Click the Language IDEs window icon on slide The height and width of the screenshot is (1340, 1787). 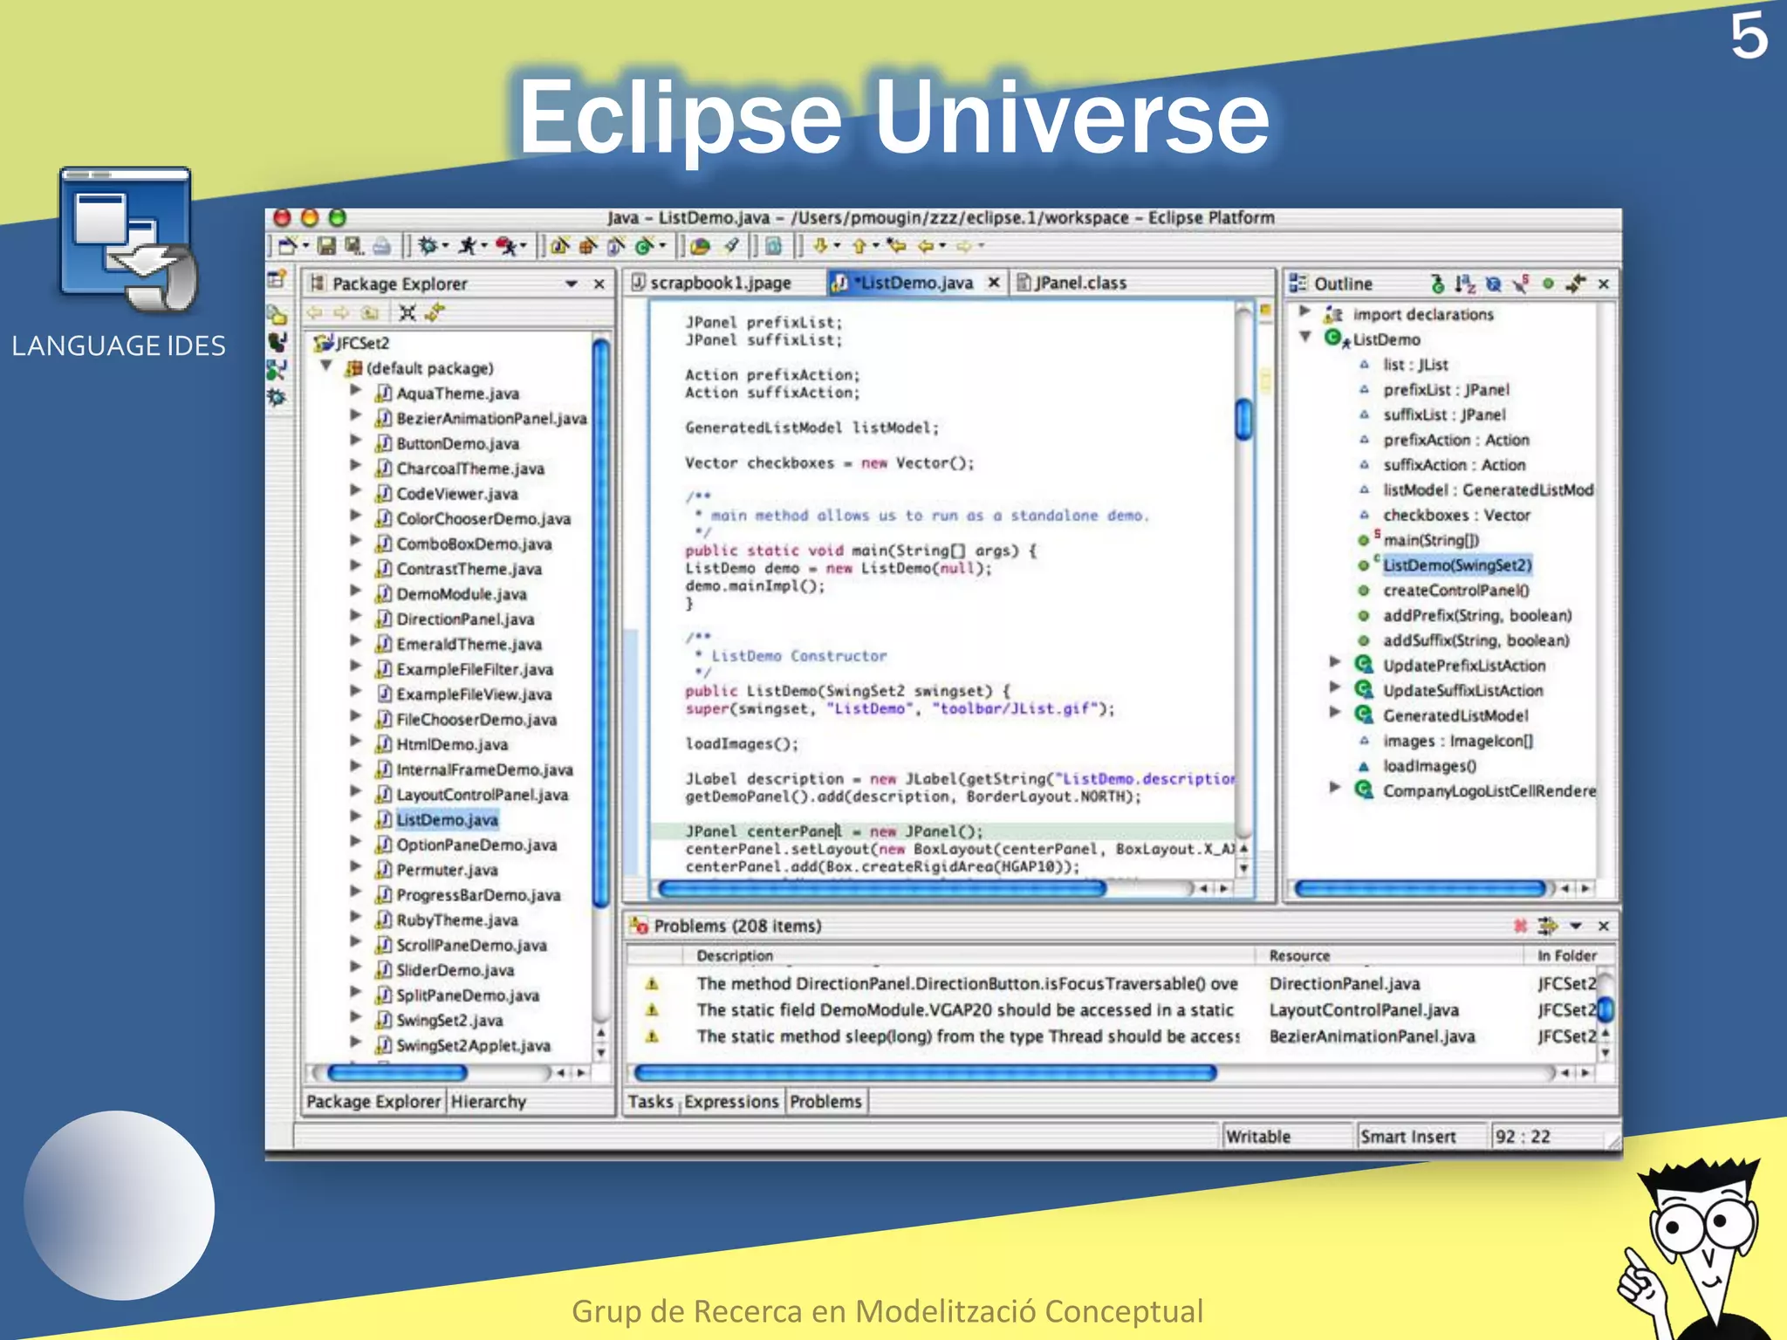coord(127,241)
